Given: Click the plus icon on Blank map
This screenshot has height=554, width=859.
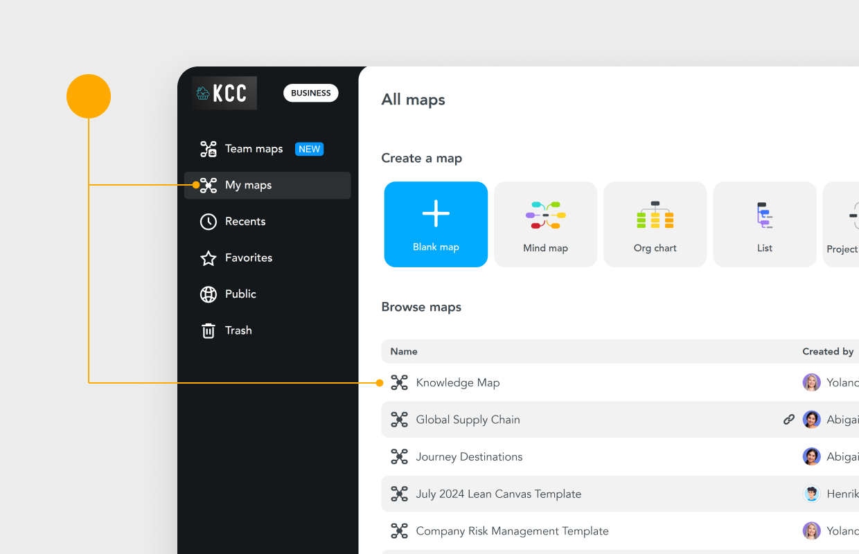Looking at the screenshot, I should tap(436, 213).
